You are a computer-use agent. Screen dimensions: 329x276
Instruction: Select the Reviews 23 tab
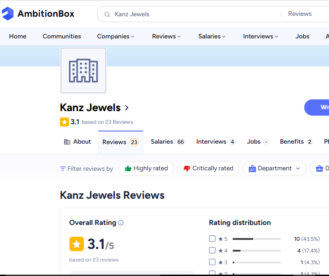click(121, 142)
